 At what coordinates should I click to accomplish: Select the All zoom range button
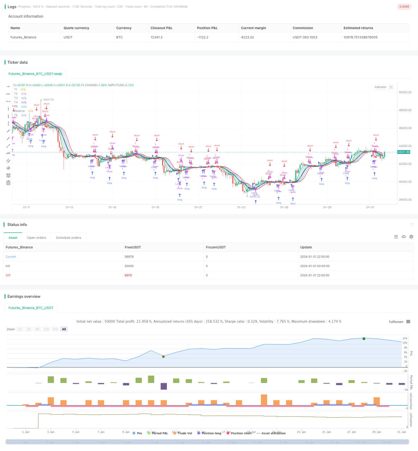tap(64, 329)
